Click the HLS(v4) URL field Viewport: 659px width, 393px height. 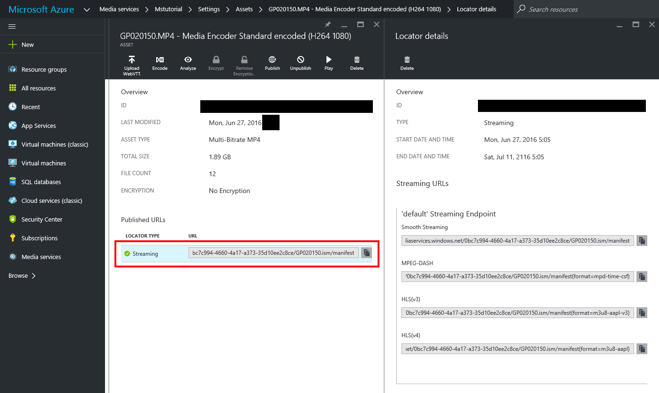[x=518, y=349]
